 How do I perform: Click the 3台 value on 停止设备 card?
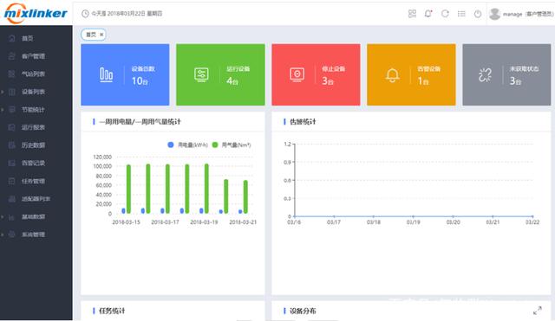click(x=328, y=80)
